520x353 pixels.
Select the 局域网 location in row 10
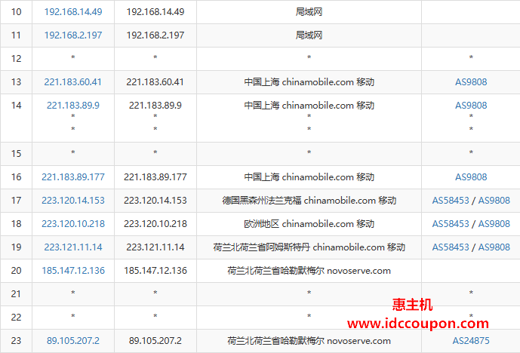309,12
